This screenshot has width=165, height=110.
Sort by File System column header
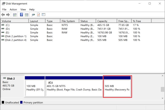click(70, 21)
